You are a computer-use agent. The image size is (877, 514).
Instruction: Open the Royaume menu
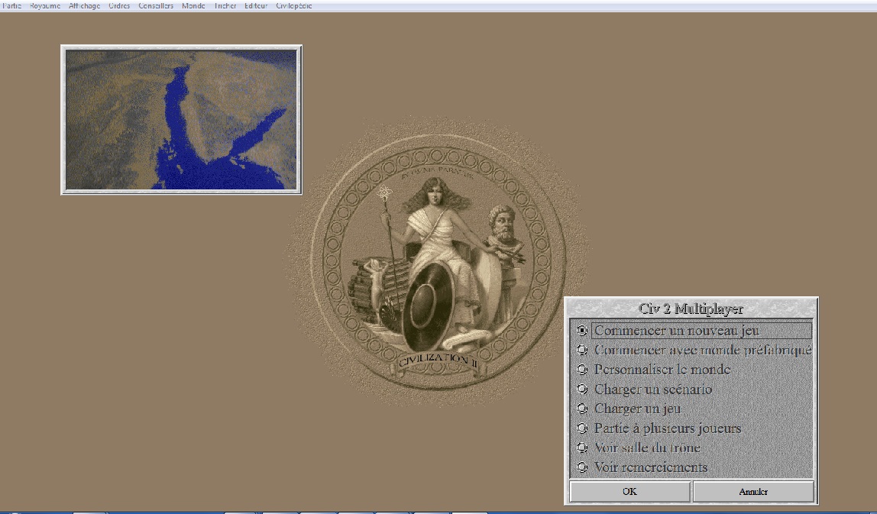point(45,5)
